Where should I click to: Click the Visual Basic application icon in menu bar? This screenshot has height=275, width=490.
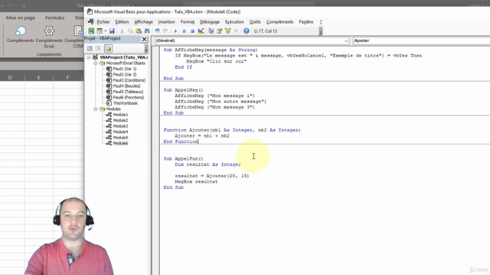pos(90,21)
